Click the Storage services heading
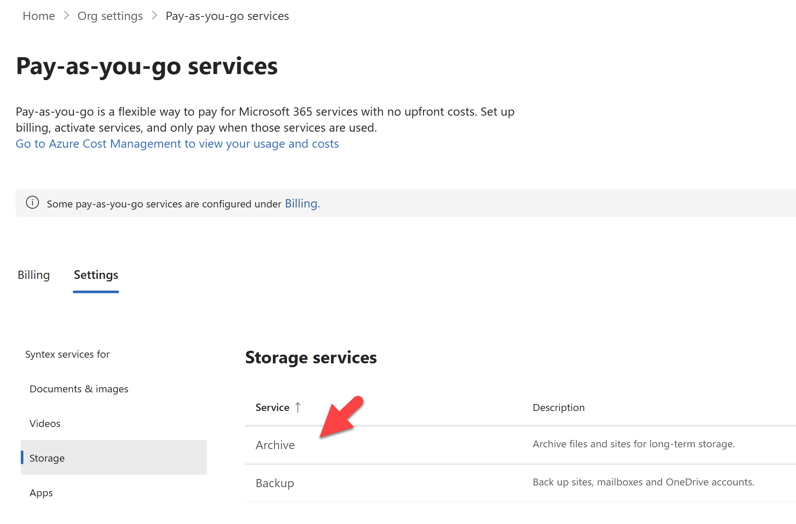The width and height of the screenshot is (796, 524). (x=311, y=358)
